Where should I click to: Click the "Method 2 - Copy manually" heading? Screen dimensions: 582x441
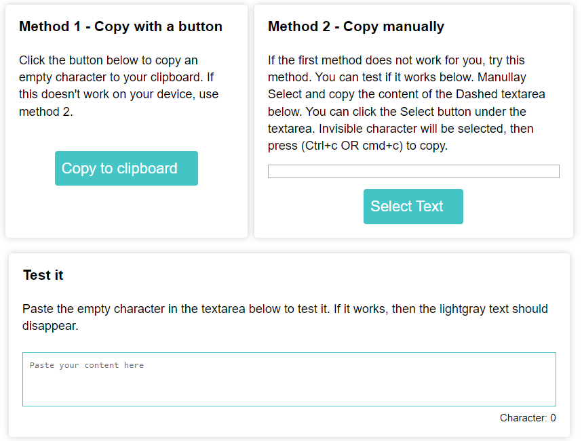(x=356, y=27)
